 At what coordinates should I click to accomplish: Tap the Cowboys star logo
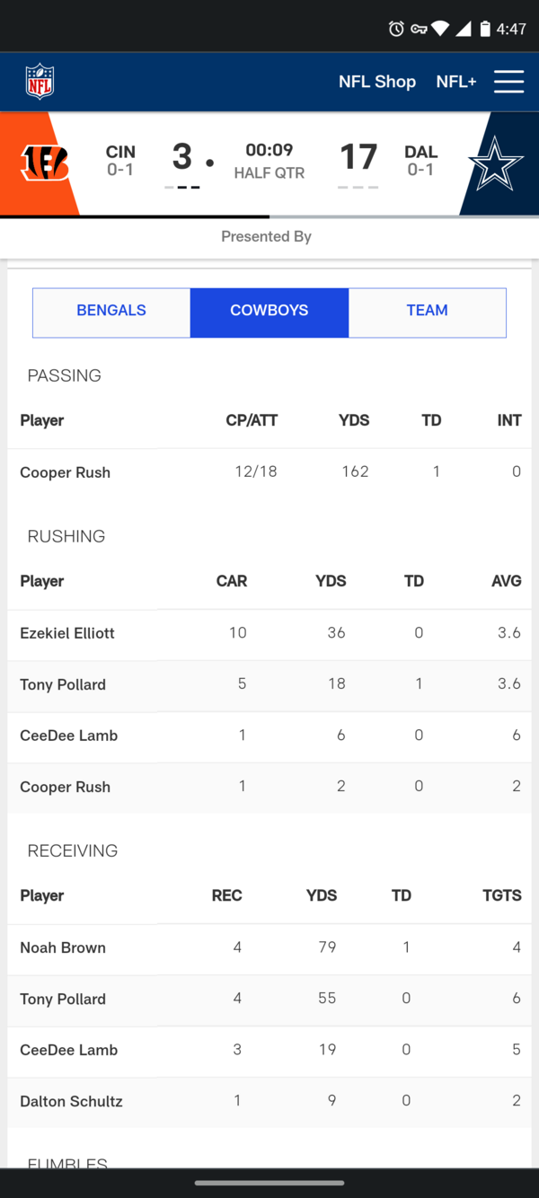[495, 163]
